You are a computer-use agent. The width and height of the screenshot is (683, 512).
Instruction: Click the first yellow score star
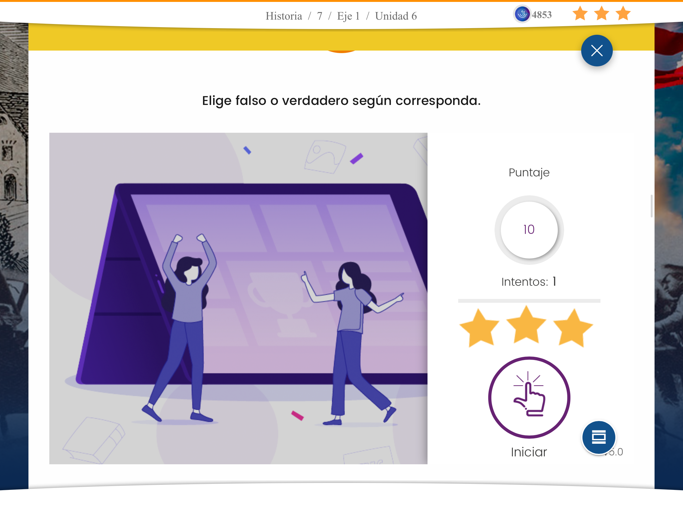(x=479, y=327)
